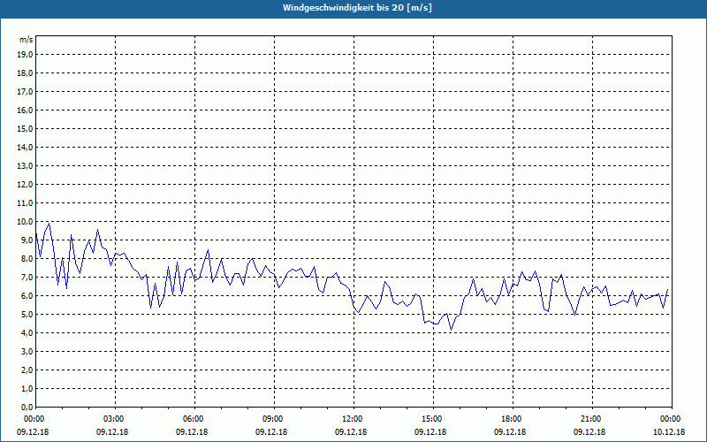Click the 'm/s' unit label on the y-axis
Image resolution: width=707 pixels, height=442 pixels.
[27, 40]
